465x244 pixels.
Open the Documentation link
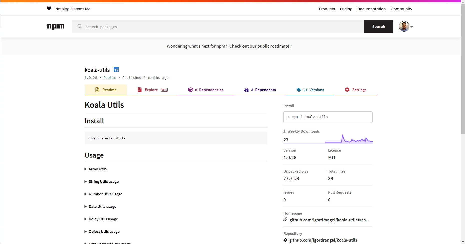pyautogui.click(x=371, y=9)
